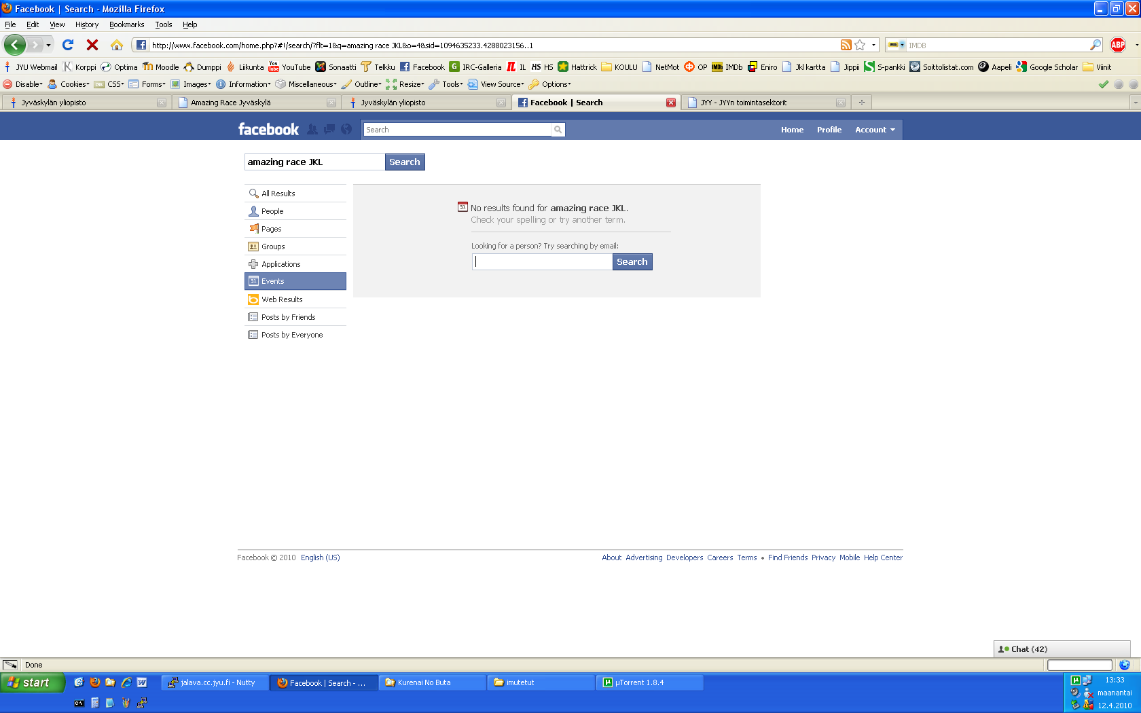This screenshot has width=1141, height=713.
Task: Open the Cookies web developer menu
Action: point(69,84)
